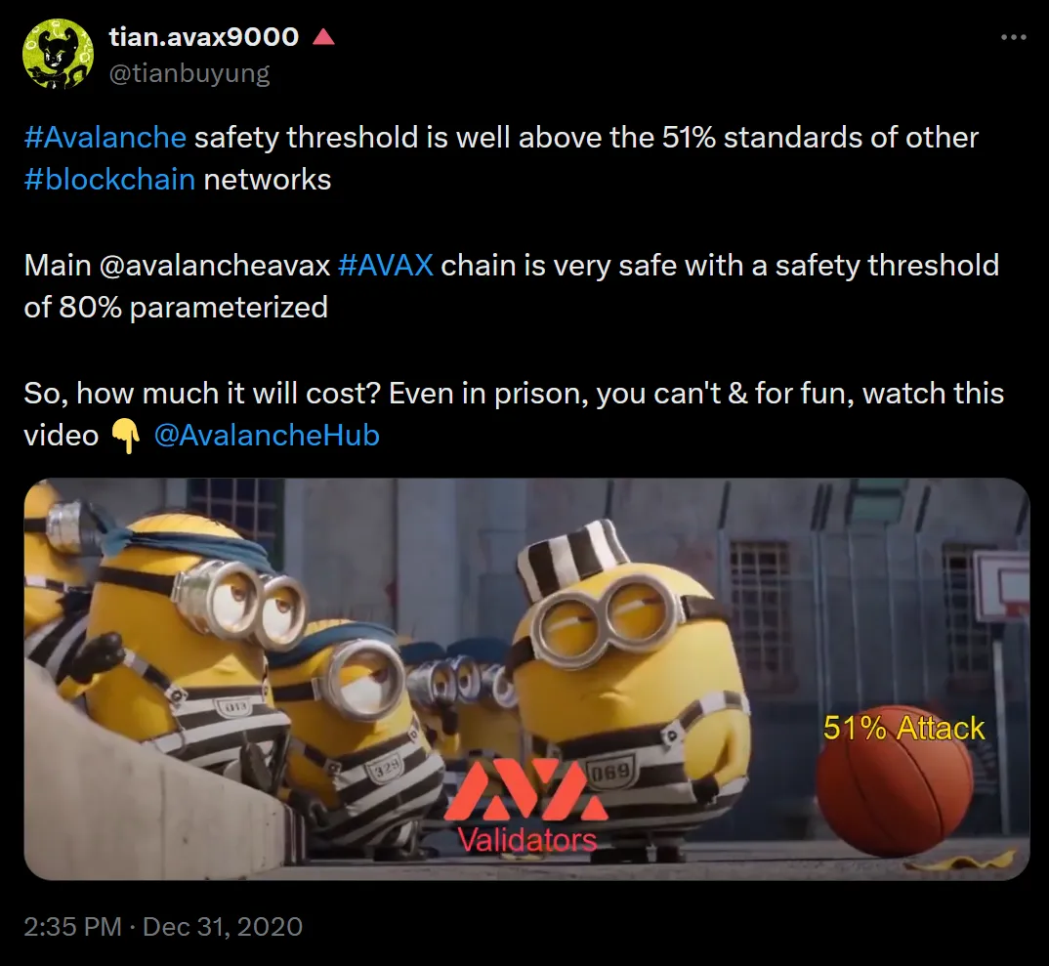Play the Minions video thumbnail
The image size is (1049, 966).
(526, 678)
